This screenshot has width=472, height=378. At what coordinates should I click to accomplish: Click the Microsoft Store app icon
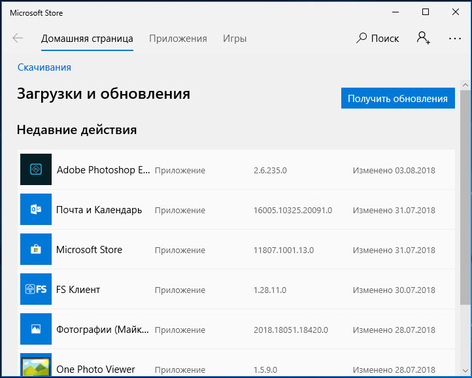coord(36,249)
